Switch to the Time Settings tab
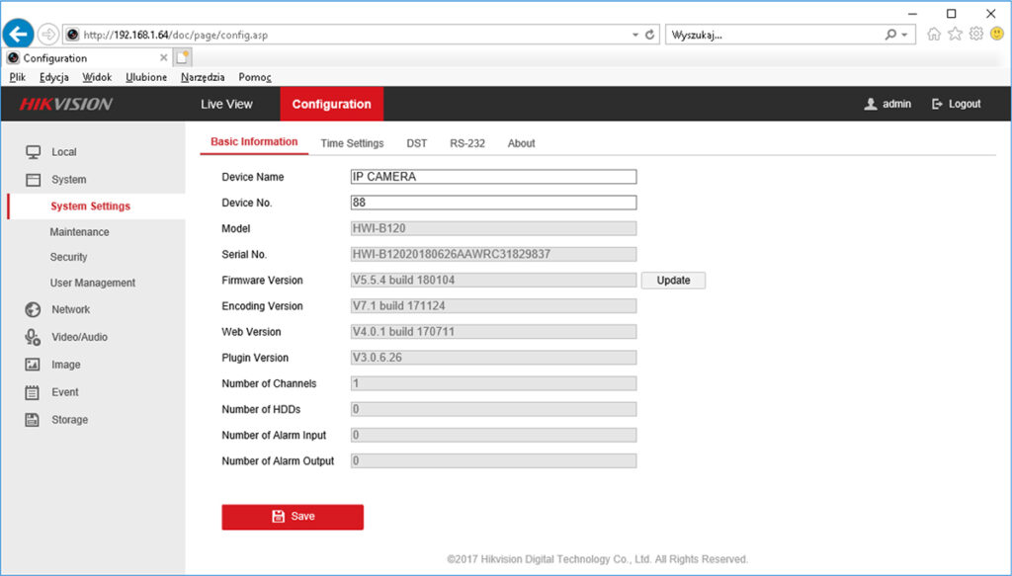Image resolution: width=1012 pixels, height=576 pixels. (352, 142)
